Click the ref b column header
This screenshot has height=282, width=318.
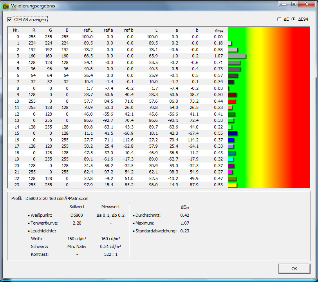pyautogui.click(x=129, y=30)
